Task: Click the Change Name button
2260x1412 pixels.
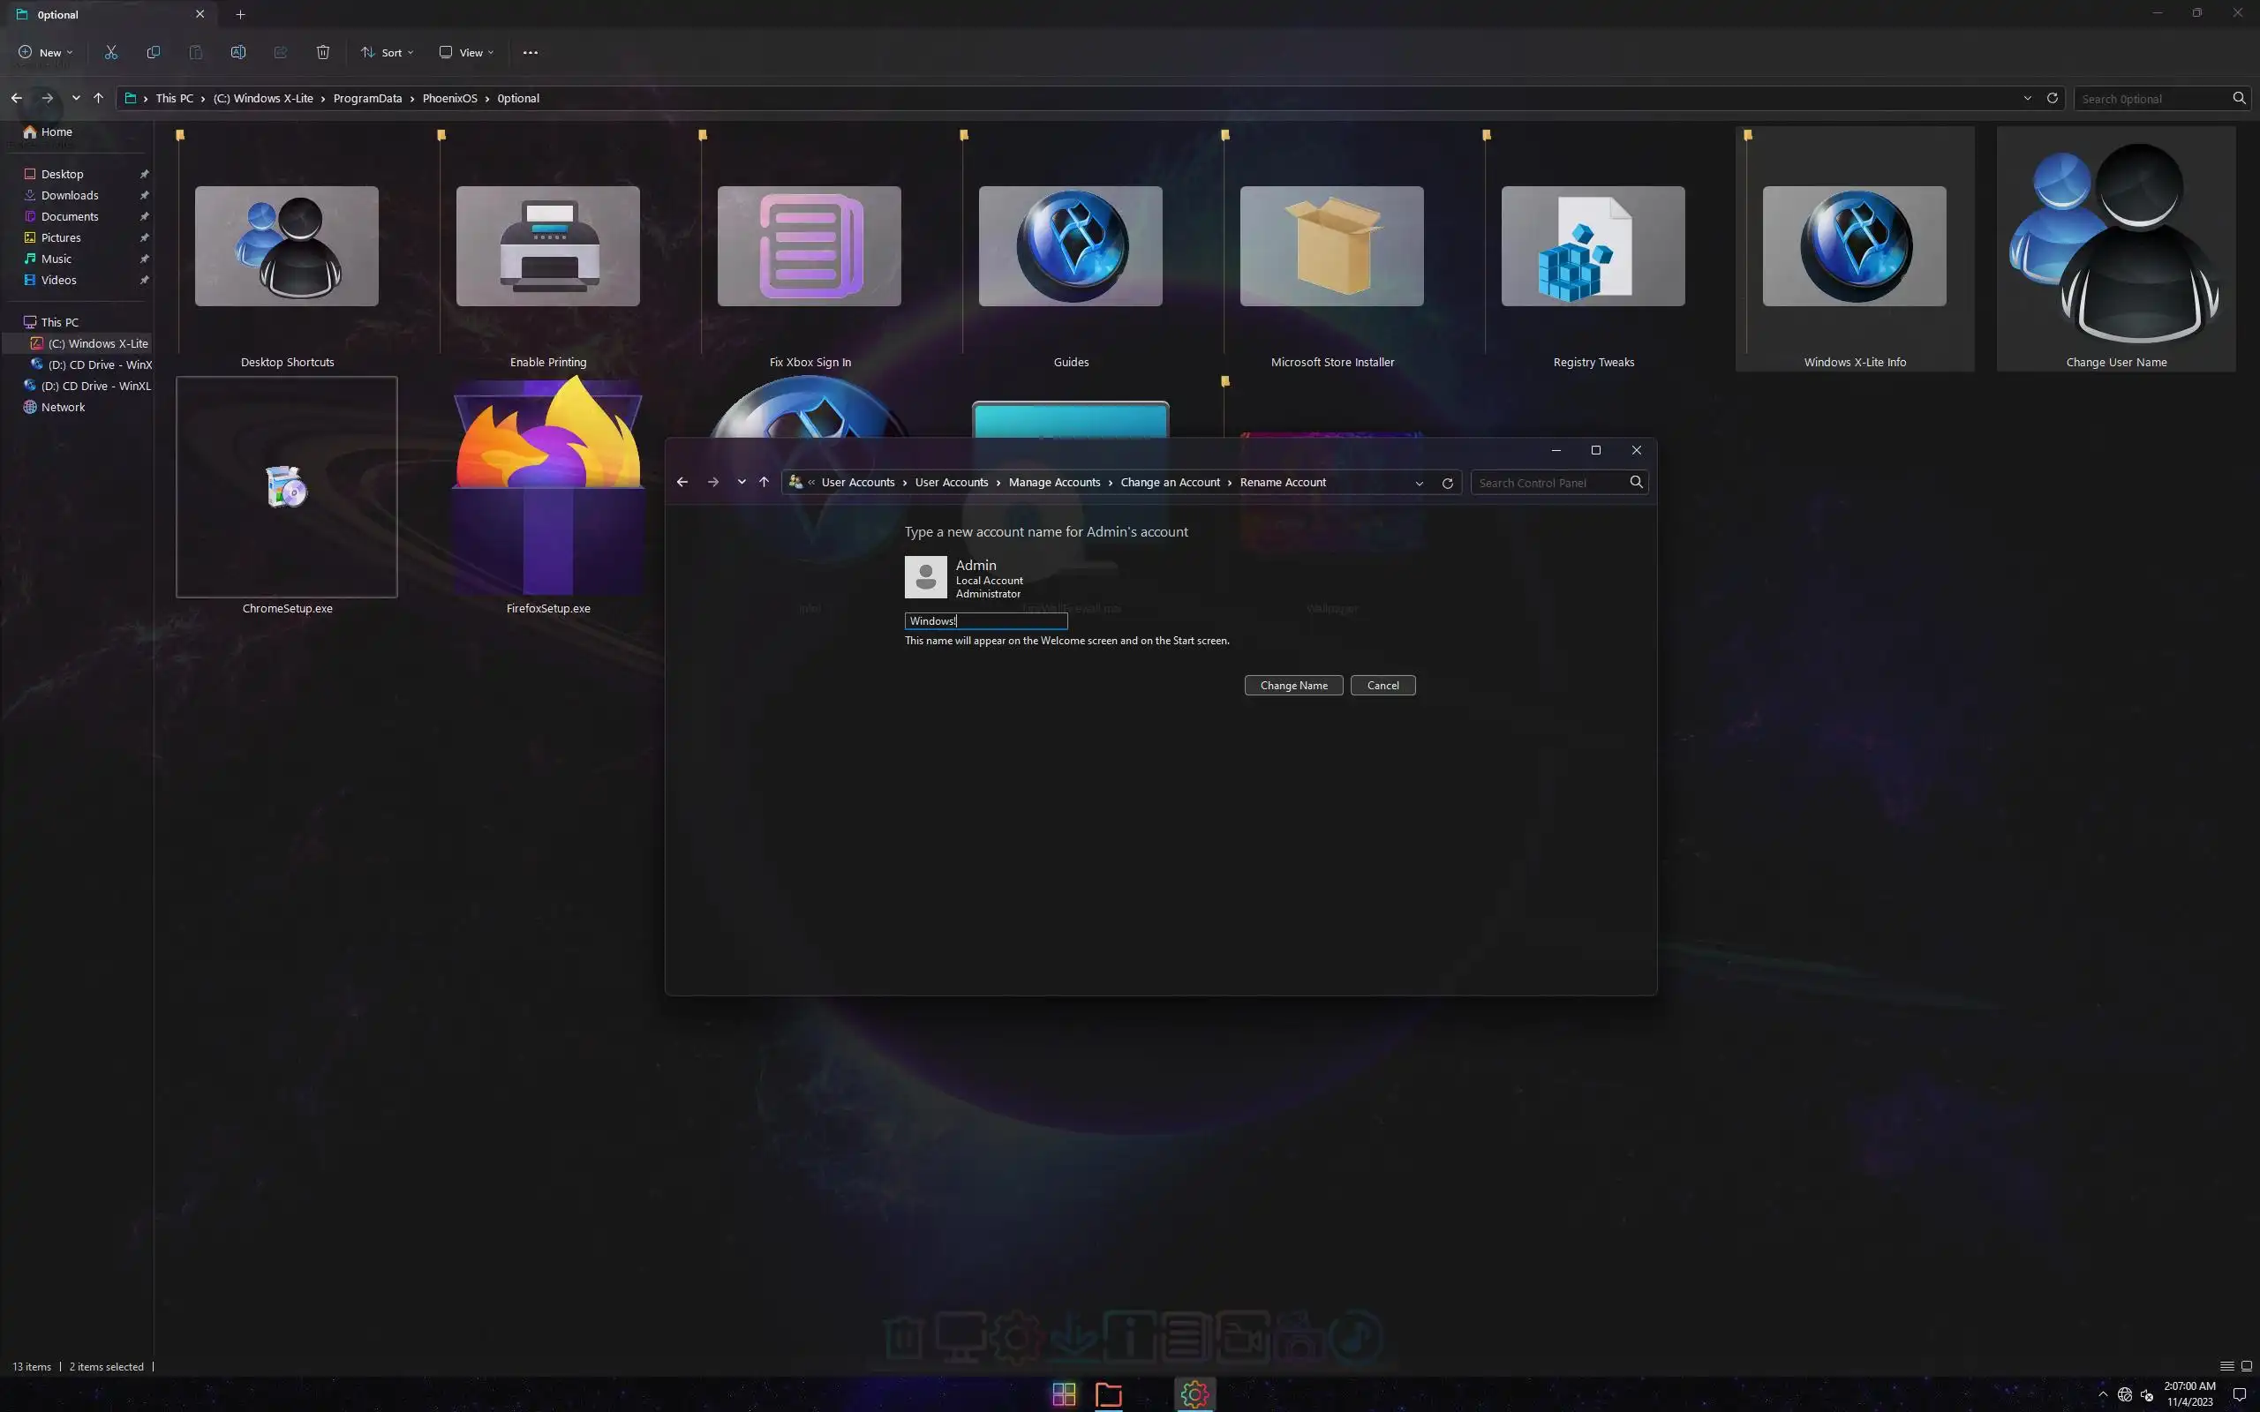Action: [1292, 686]
